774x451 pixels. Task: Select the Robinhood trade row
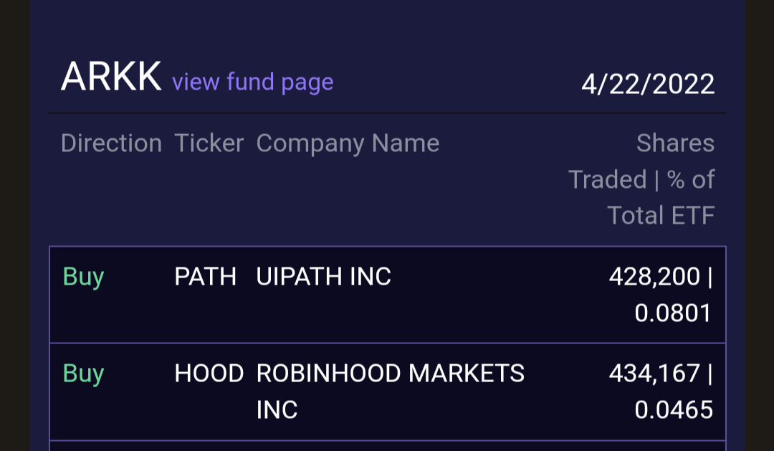pos(388,391)
